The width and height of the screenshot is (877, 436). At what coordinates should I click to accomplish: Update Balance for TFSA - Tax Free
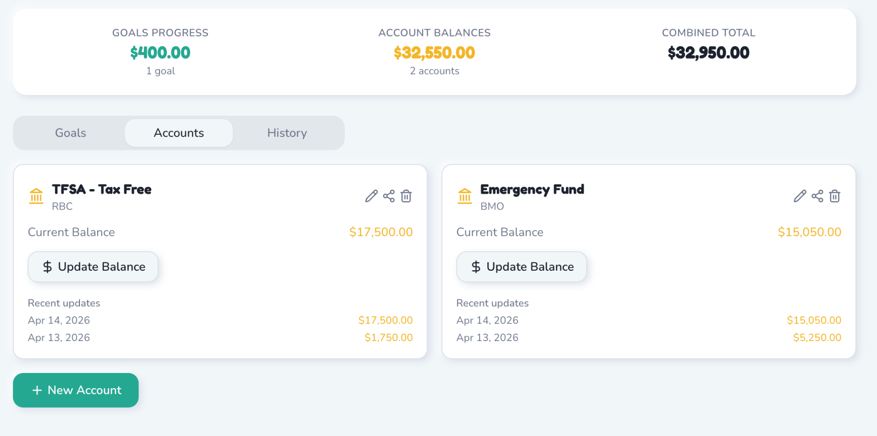point(93,267)
